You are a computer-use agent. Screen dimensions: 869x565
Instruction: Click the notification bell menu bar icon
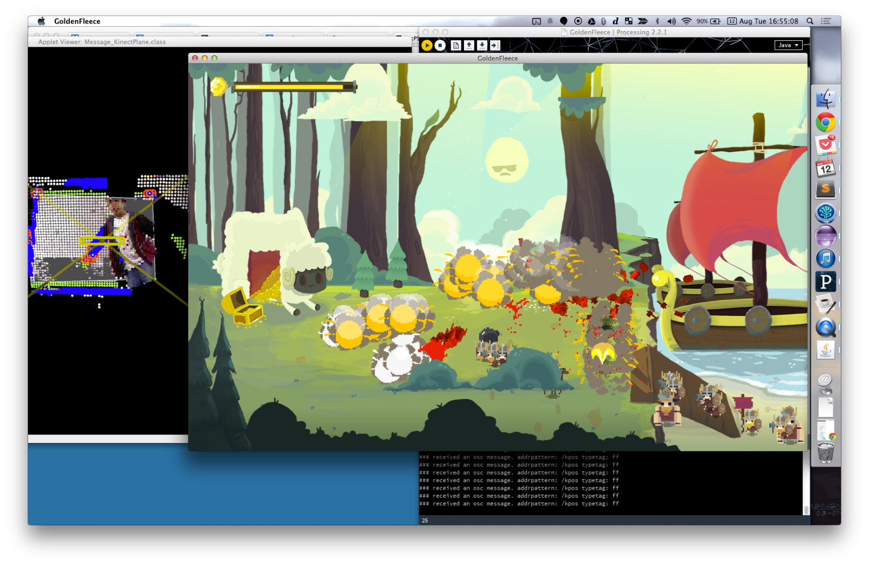550,21
